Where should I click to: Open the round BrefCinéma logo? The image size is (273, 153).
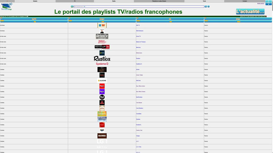pos(102,97)
